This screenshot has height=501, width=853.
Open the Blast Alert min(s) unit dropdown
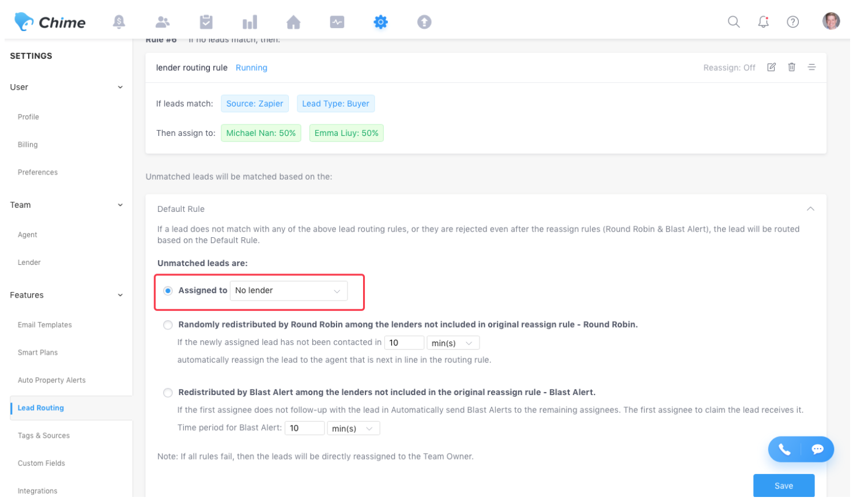click(x=353, y=428)
